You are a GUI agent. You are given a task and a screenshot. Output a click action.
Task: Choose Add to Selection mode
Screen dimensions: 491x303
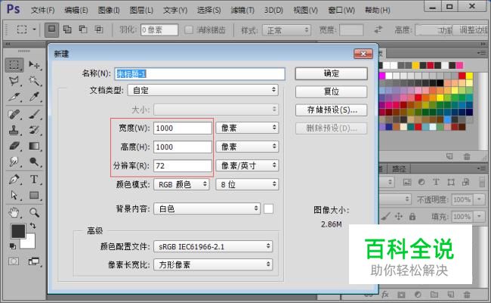(x=67, y=29)
